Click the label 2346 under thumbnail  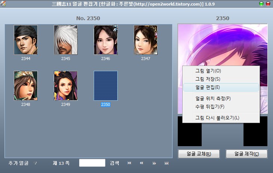[106, 59]
